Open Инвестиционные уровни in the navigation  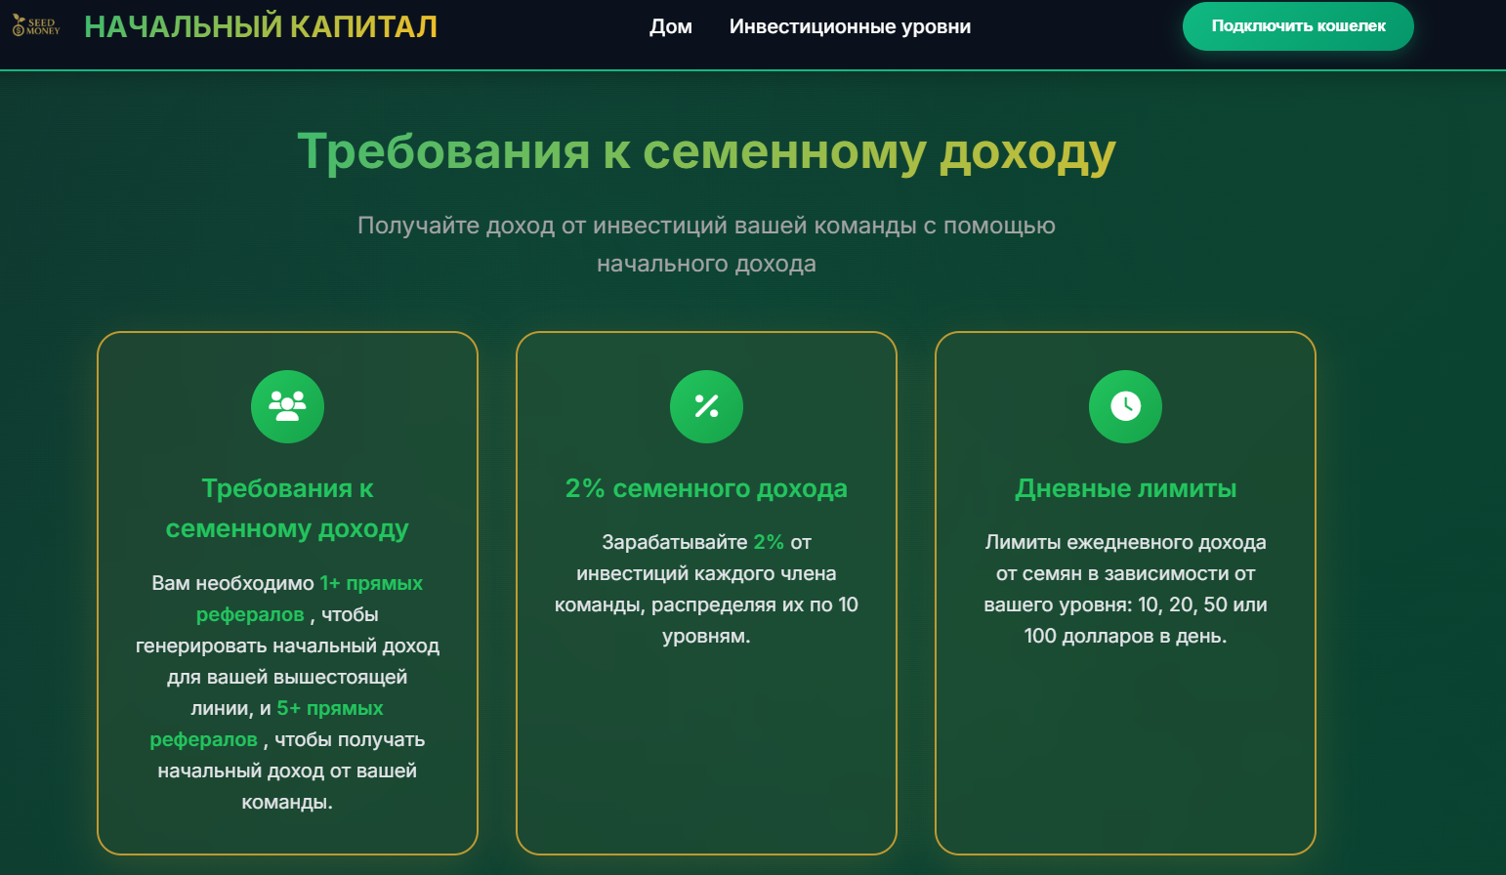tap(849, 26)
